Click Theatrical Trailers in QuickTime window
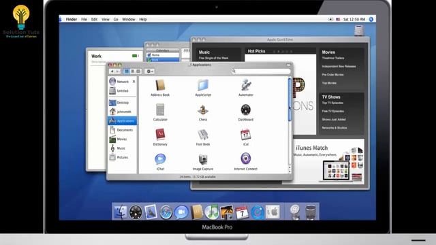The width and height of the screenshot is (436, 245). coord(333,58)
